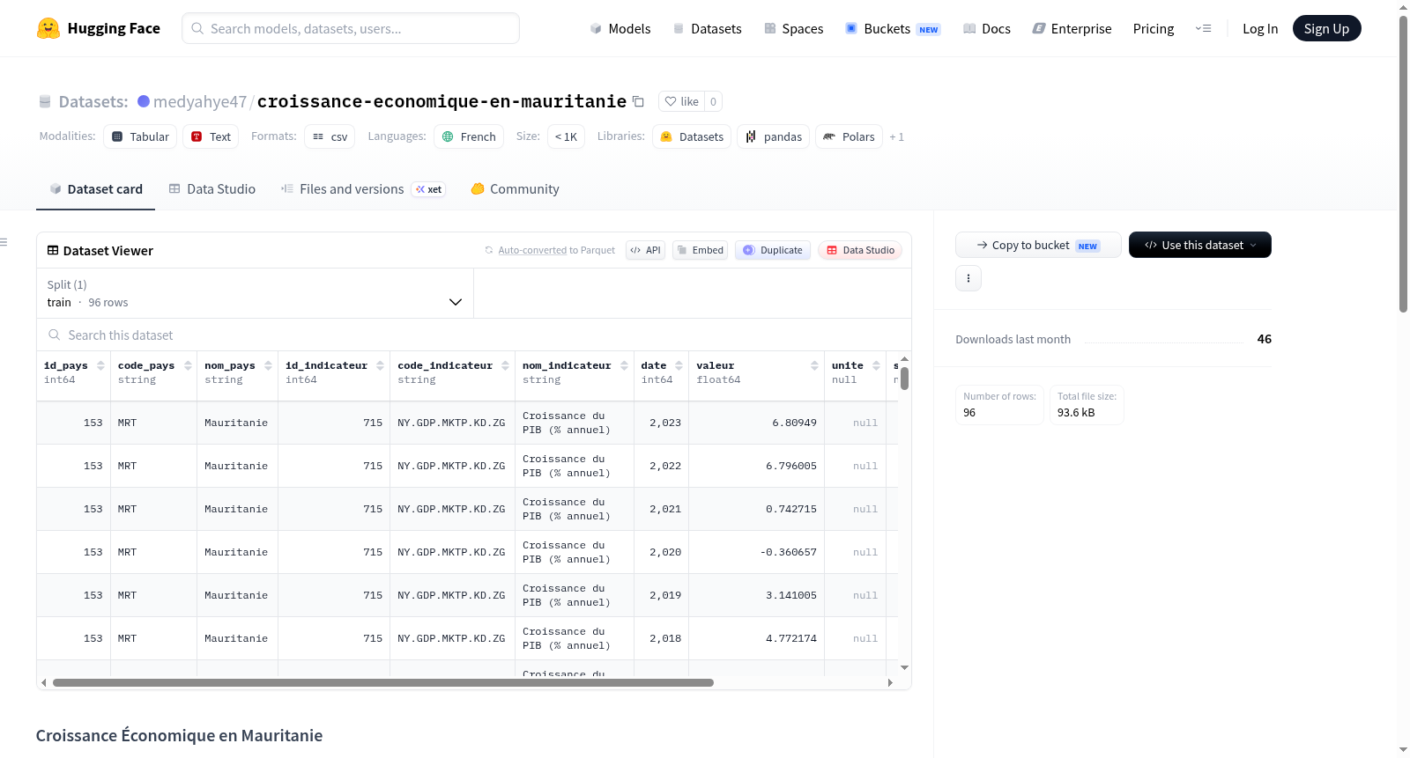Go to Buckets in the navigation
The width and height of the screenshot is (1410, 758).
coord(892,28)
